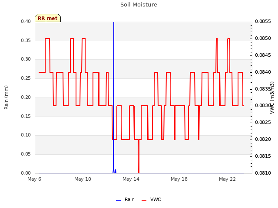Click the 0.0840 right axis value
Viewport: 278px width, 208px height.
click(263, 72)
